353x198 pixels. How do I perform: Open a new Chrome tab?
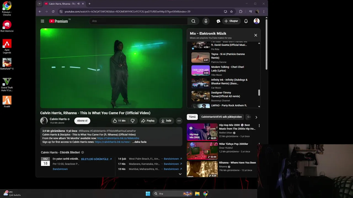(89, 4)
